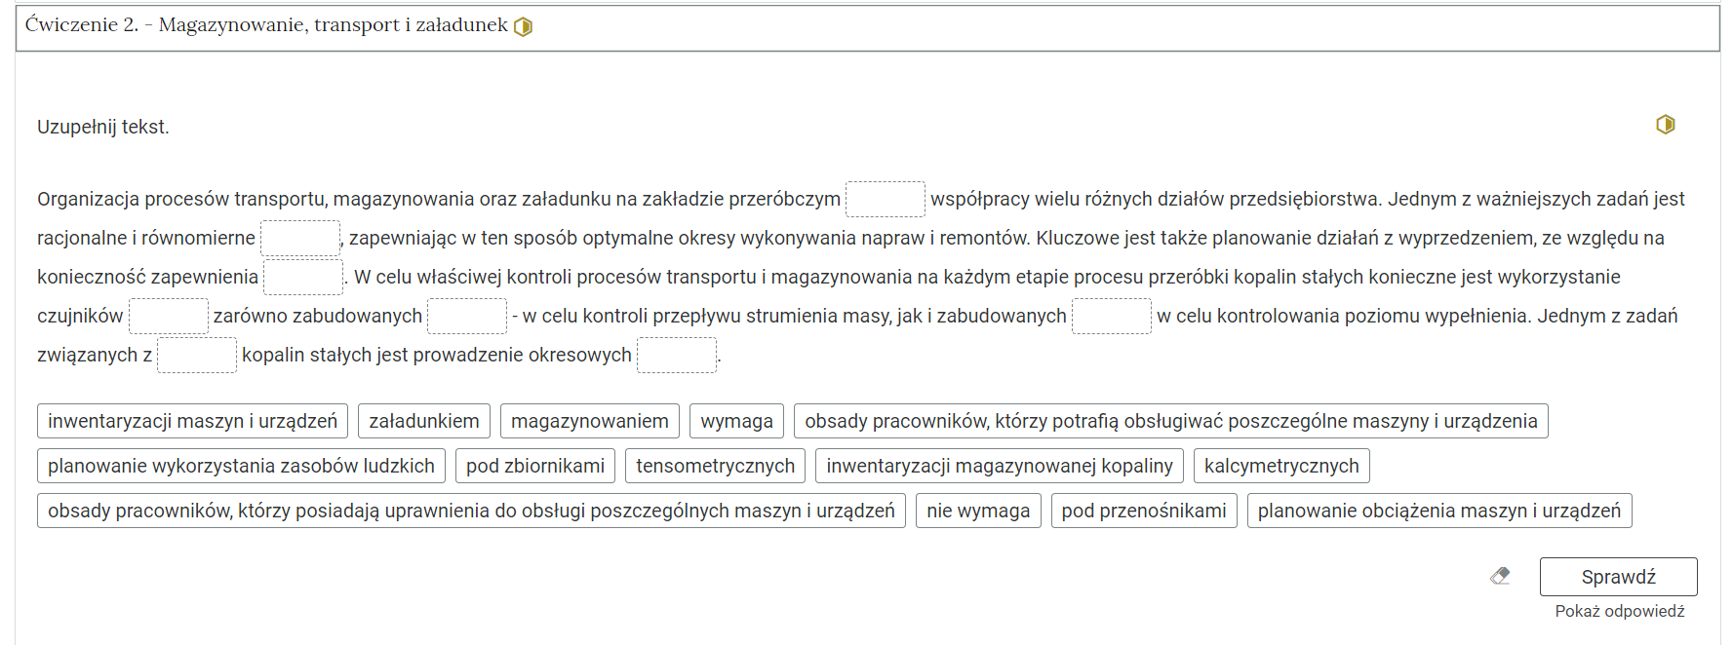Choose the 'nie wymaga' chip
The height and width of the screenshot is (645, 1733).
(978, 511)
